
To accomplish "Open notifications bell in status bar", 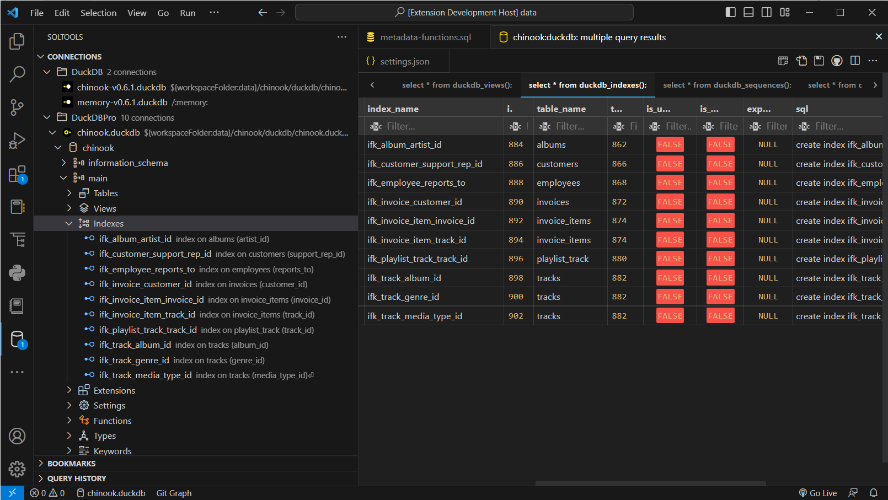I will point(874,493).
